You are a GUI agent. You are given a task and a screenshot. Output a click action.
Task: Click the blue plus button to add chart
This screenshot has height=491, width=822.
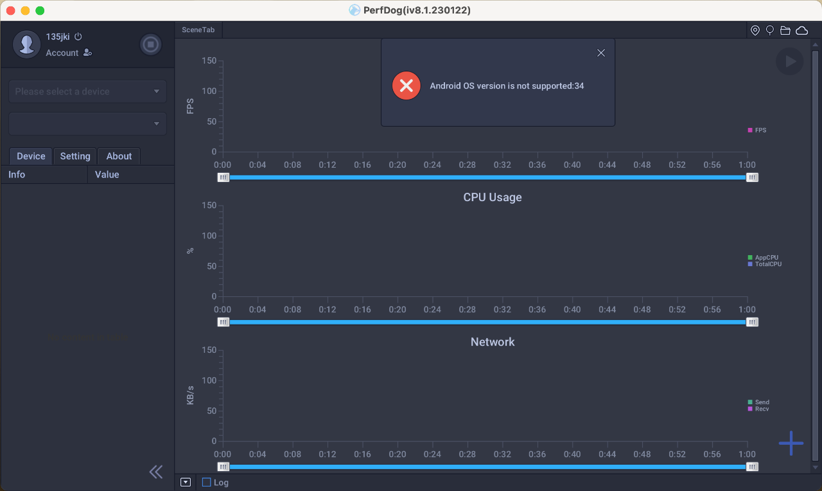point(791,443)
